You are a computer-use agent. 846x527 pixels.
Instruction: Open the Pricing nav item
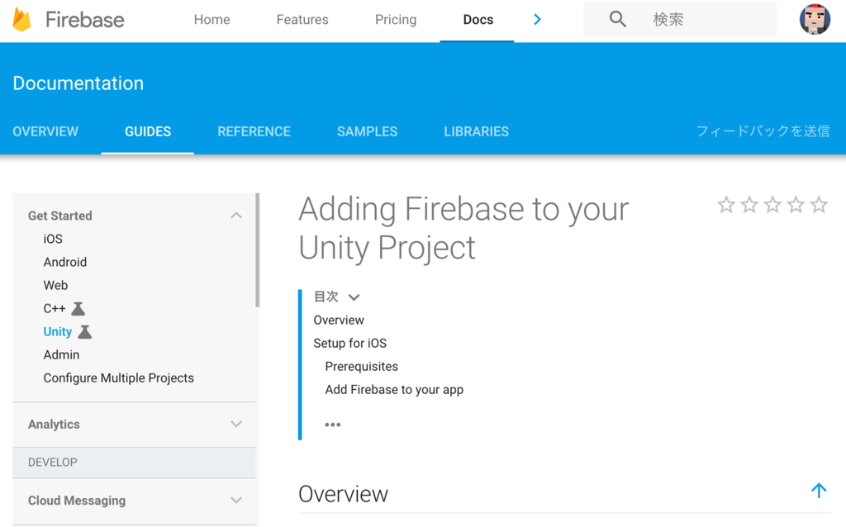(x=396, y=20)
